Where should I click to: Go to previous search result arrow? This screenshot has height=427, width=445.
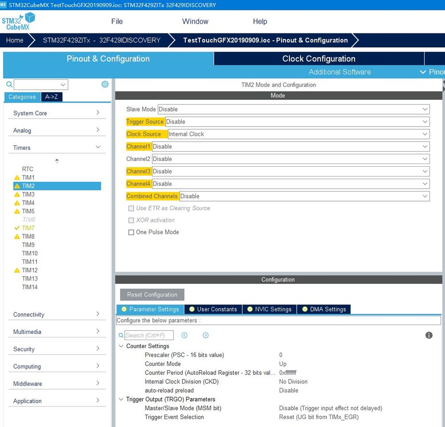tap(184, 335)
